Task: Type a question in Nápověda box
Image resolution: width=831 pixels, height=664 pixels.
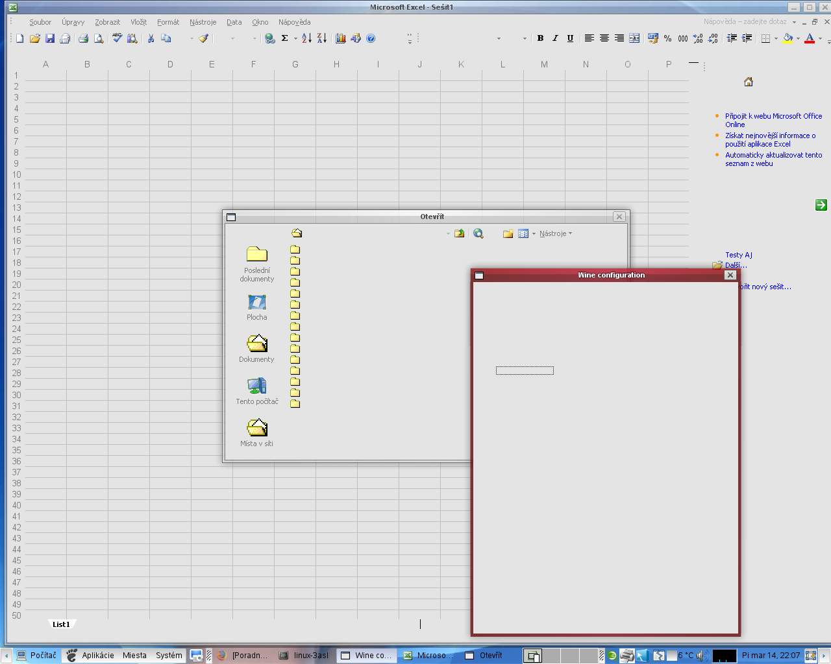Action: [x=745, y=21]
